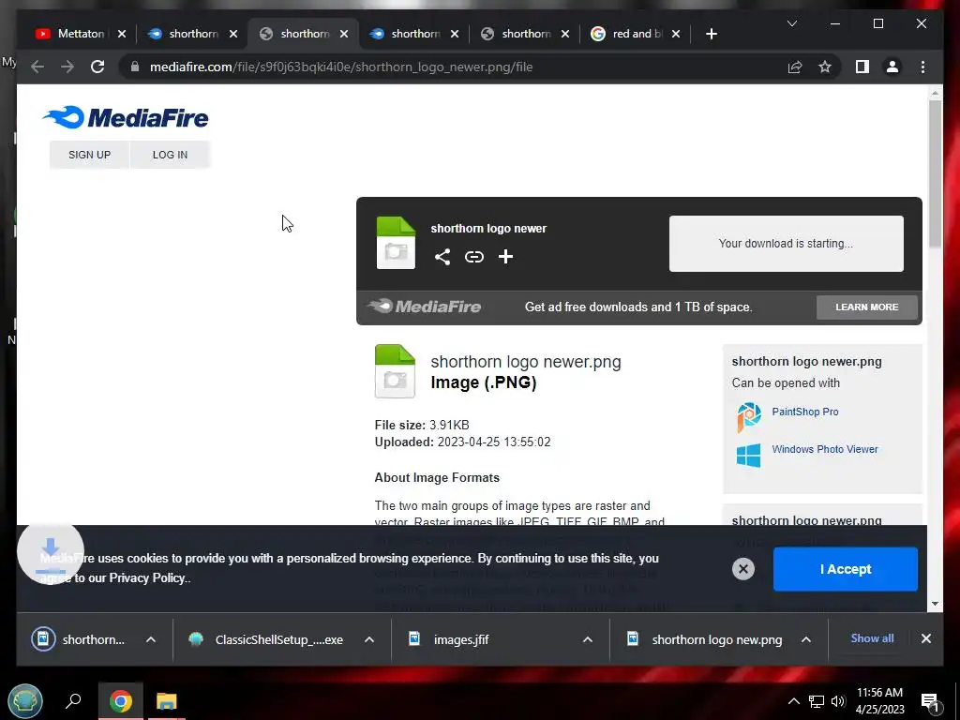Image resolution: width=960 pixels, height=720 pixels.
Task: Reload the MediaFire page
Action: pyautogui.click(x=97, y=67)
